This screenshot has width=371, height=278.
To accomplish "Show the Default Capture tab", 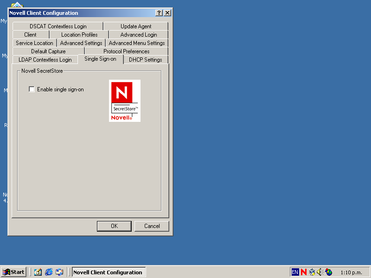I will pos(48,51).
